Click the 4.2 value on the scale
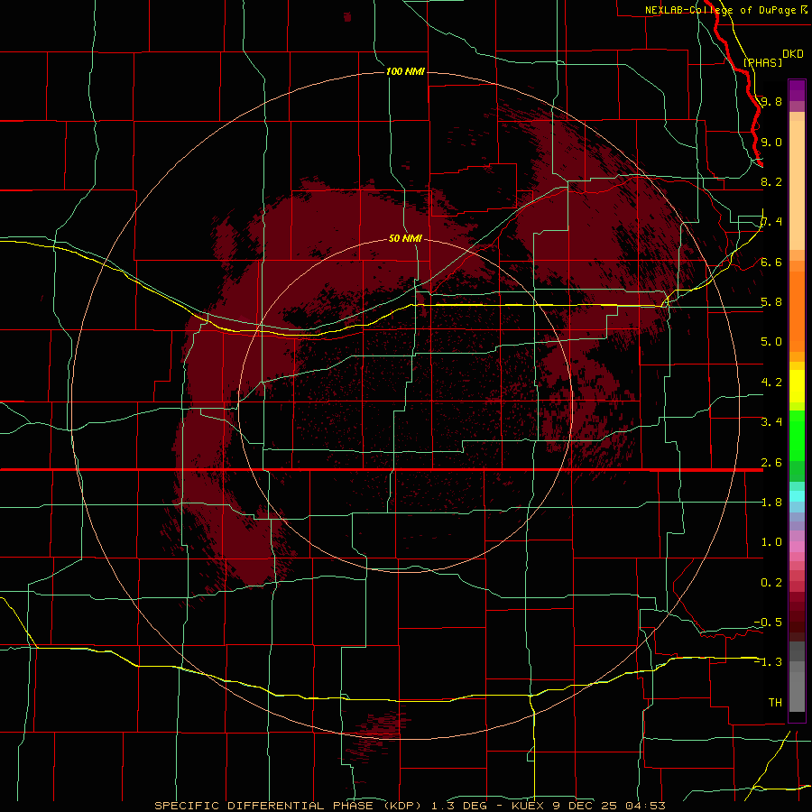Viewport: 812px width, 812px height. click(771, 383)
